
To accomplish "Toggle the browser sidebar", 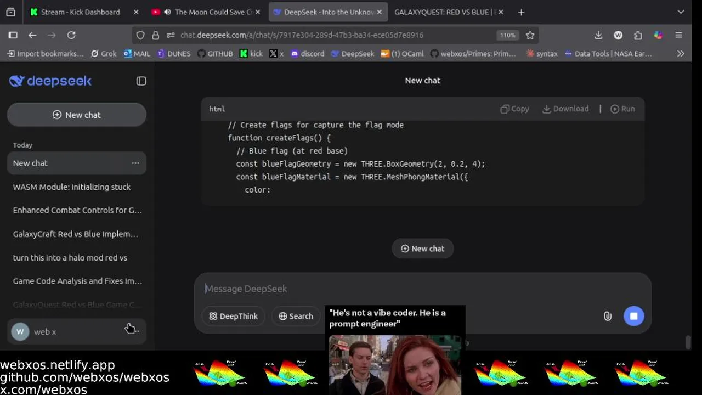I will point(13,35).
